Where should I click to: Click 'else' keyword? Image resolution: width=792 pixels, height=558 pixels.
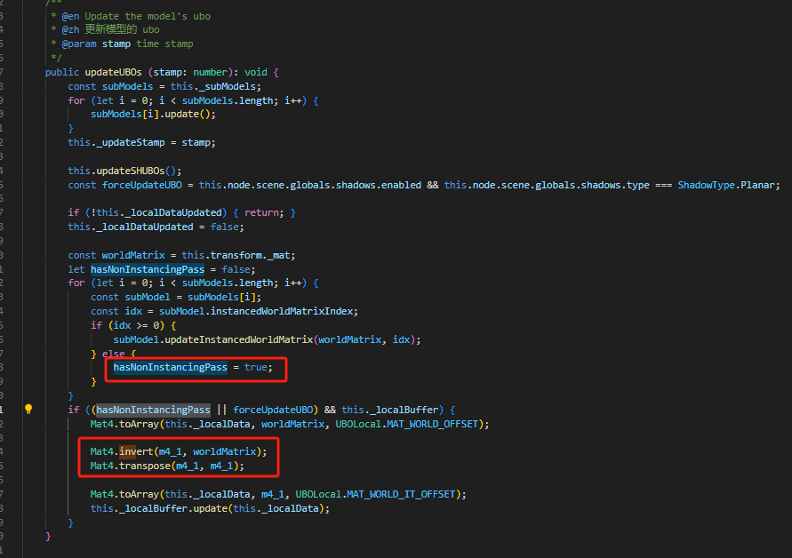(113, 354)
